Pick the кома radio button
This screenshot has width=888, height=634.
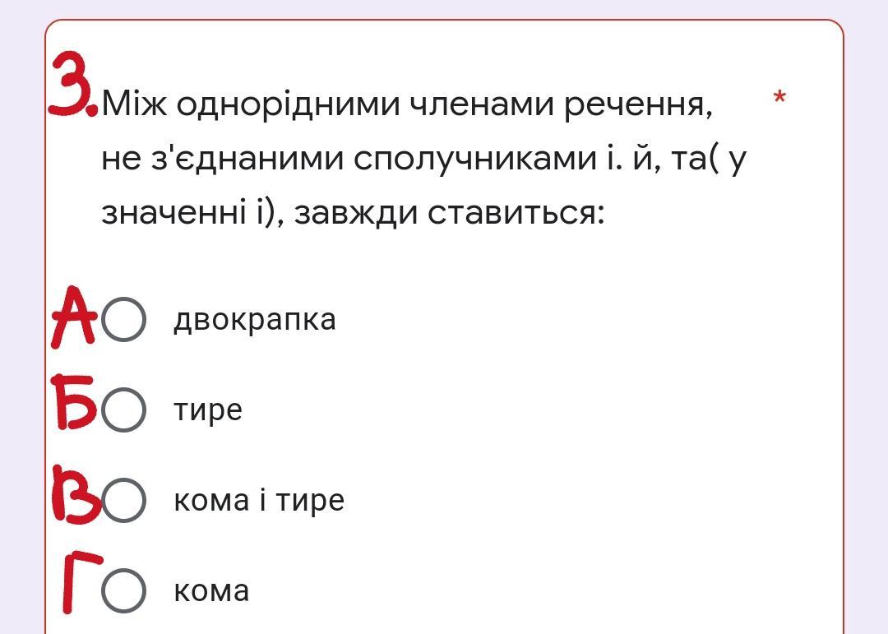[x=123, y=590]
